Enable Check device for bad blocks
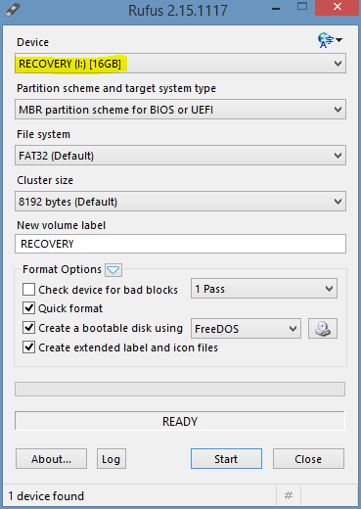Screen dimensions: 361x509 point(28,290)
